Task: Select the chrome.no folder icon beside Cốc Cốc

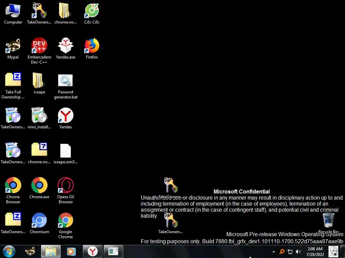Action: (66, 13)
